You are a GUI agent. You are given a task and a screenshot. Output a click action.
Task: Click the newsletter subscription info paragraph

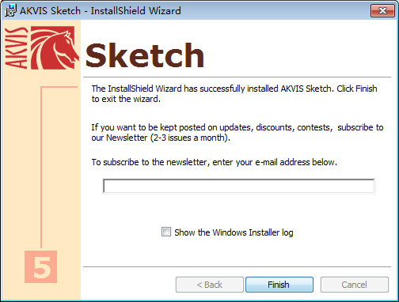pos(237,132)
